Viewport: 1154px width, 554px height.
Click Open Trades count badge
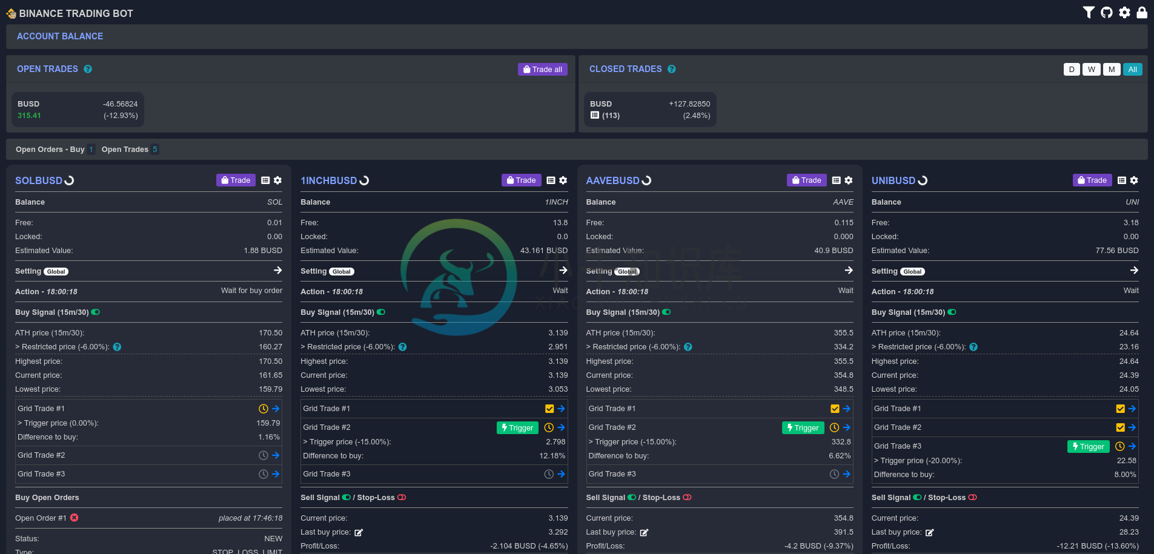[x=154, y=150]
